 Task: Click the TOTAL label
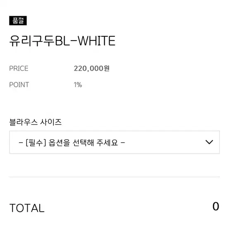click(x=27, y=208)
